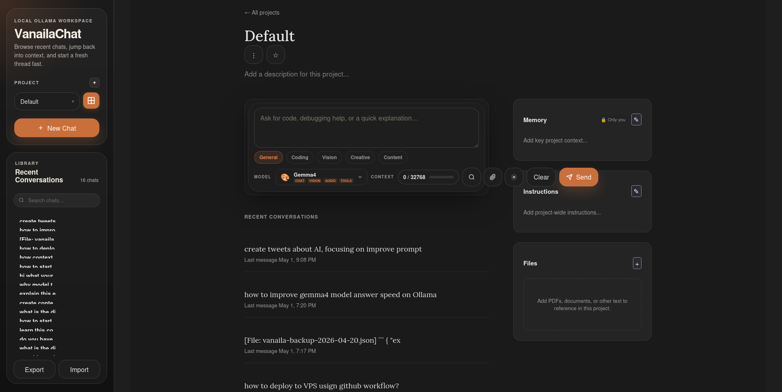Open sidebar chat 'why model t'
This screenshot has height=392, width=782.
click(36, 285)
